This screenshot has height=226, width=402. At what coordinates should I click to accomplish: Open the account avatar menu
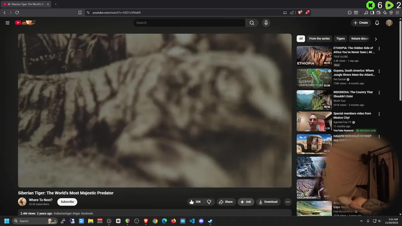[389, 23]
